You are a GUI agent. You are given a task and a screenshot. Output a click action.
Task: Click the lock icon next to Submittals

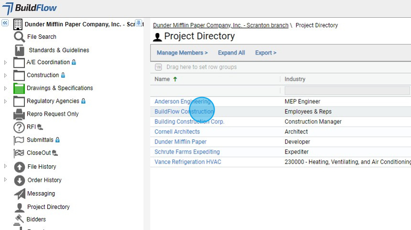point(57,140)
